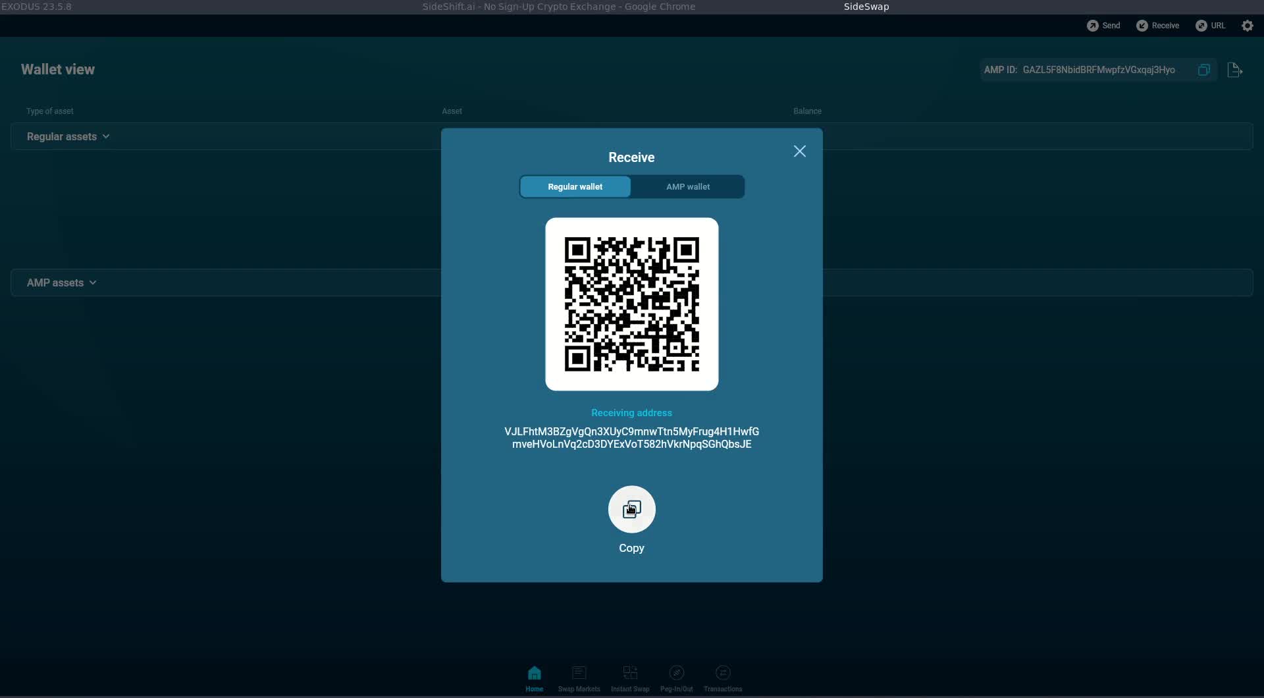Switch to the AMP wallet tab

click(x=687, y=187)
